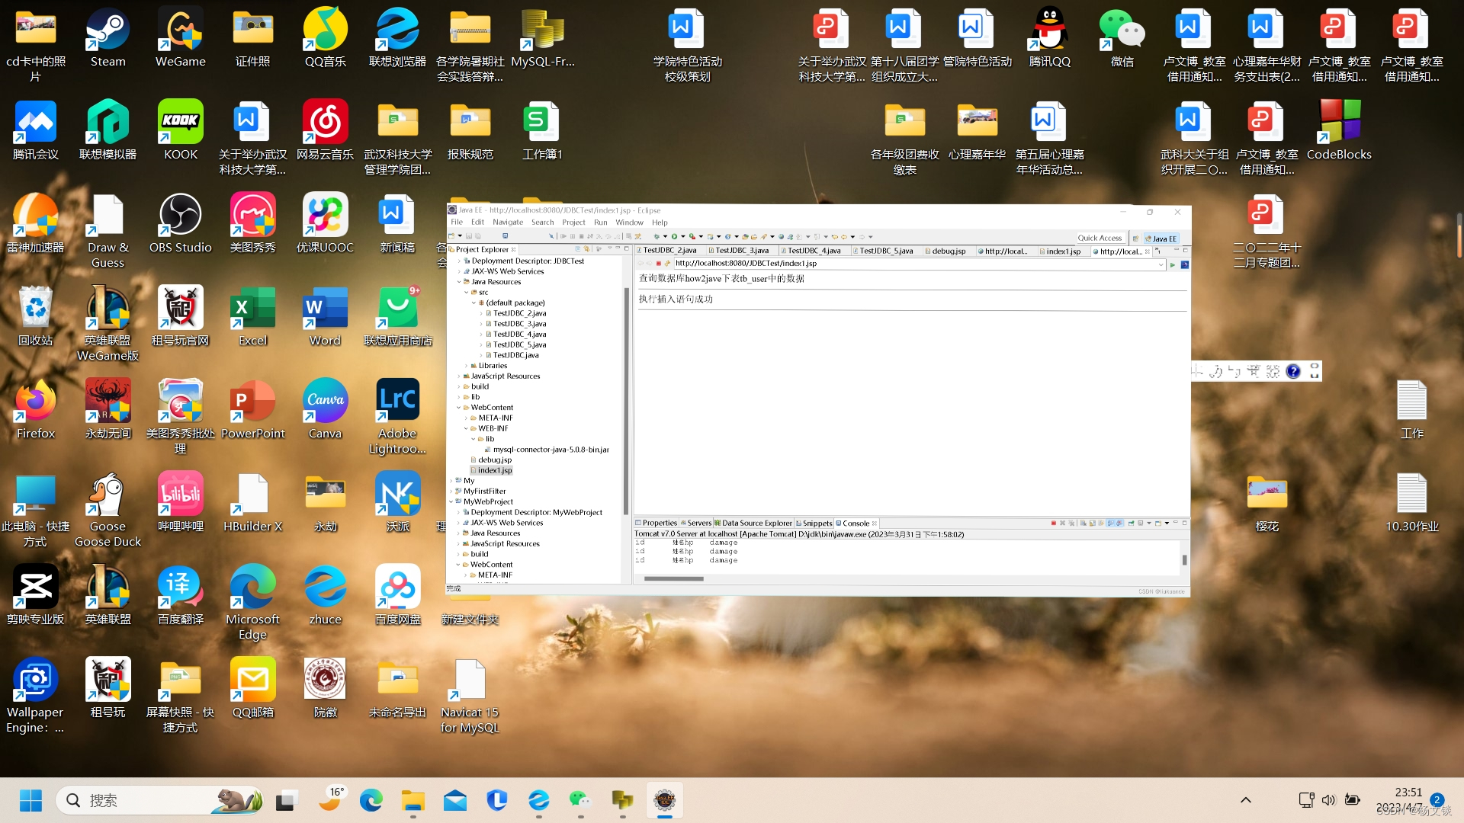1464x823 pixels.
Task: Open the WeChat icon in the taskbar
Action: (x=580, y=800)
